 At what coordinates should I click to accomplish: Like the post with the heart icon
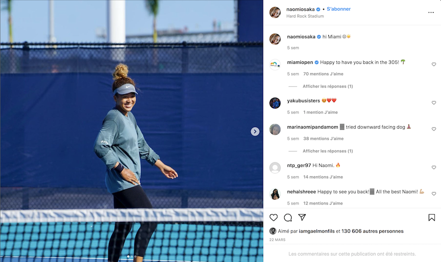click(273, 217)
